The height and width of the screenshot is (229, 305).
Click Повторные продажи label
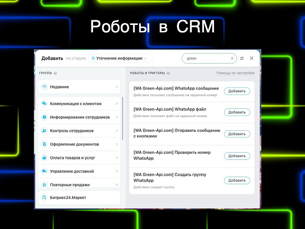pos(70,185)
